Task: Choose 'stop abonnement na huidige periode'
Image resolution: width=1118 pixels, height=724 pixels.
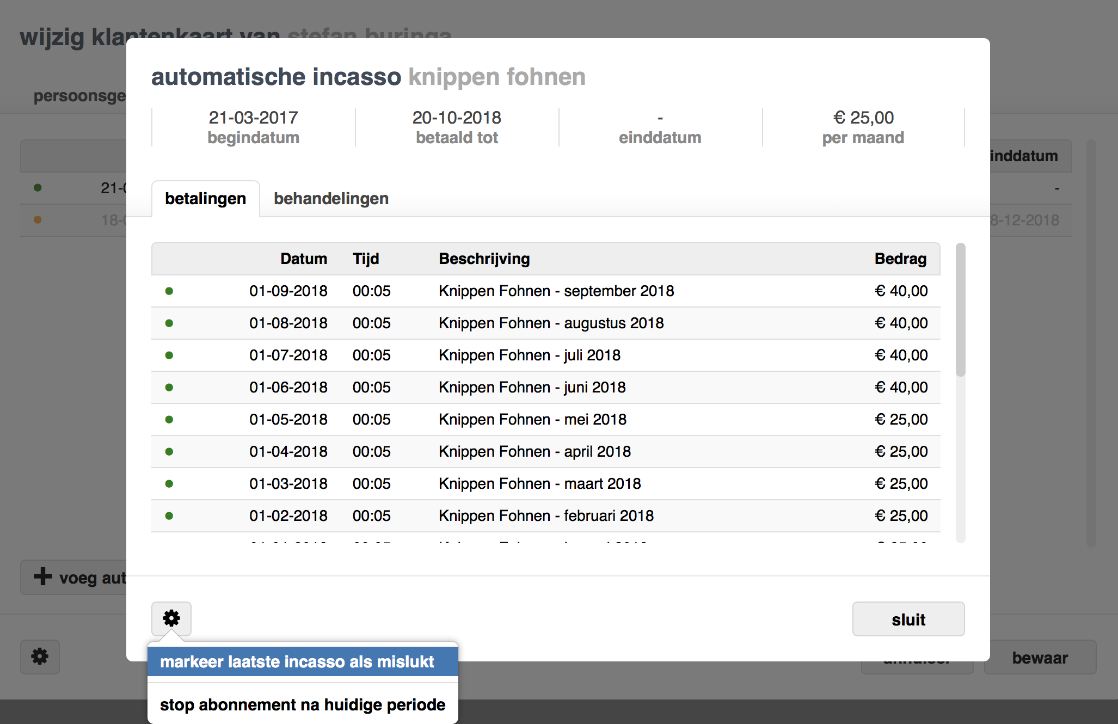Action: click(303, 704)
